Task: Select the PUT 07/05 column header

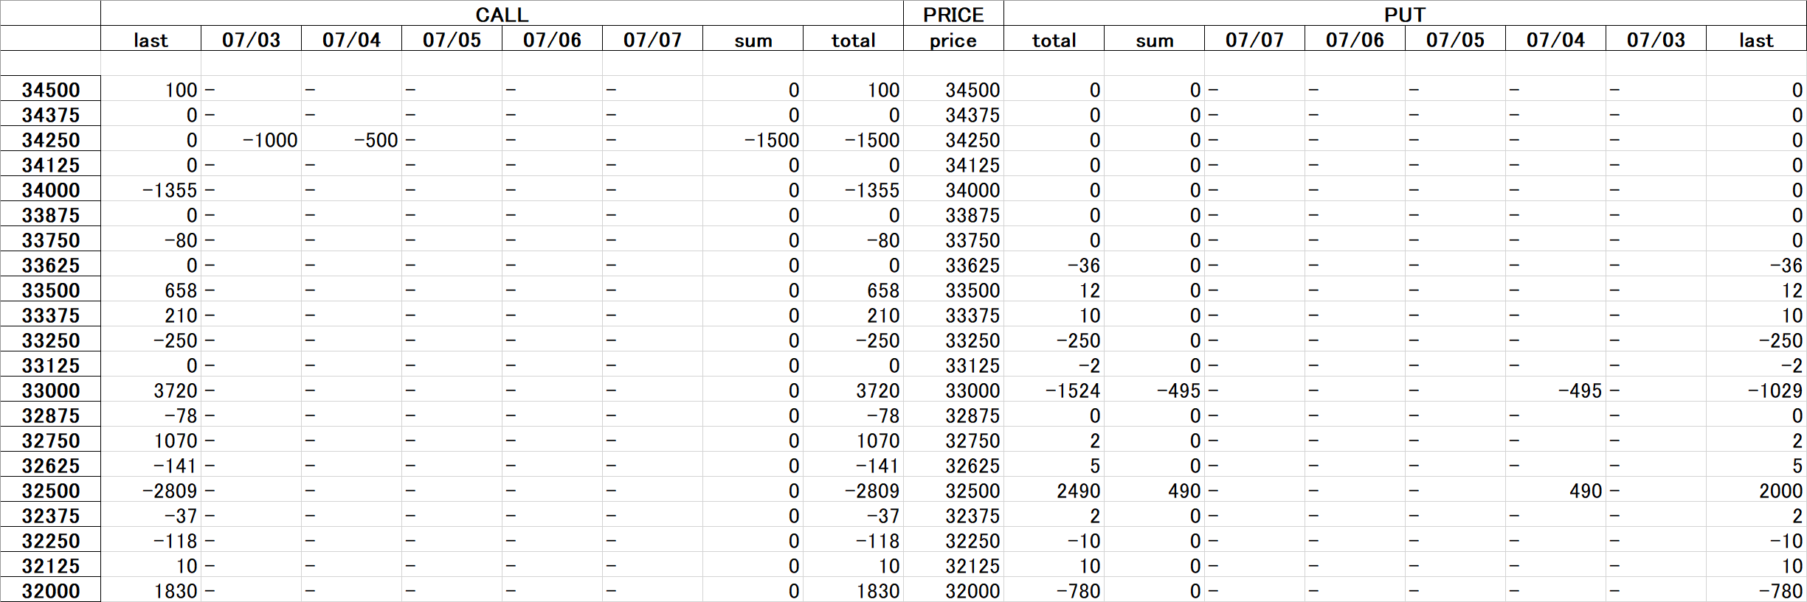Action: [1455, 39]
